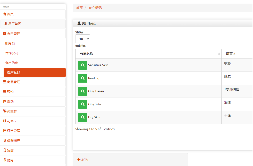253x166 pixels.
Task: Click the briefcase icon next to 客户管理
Action: [5, 34]
